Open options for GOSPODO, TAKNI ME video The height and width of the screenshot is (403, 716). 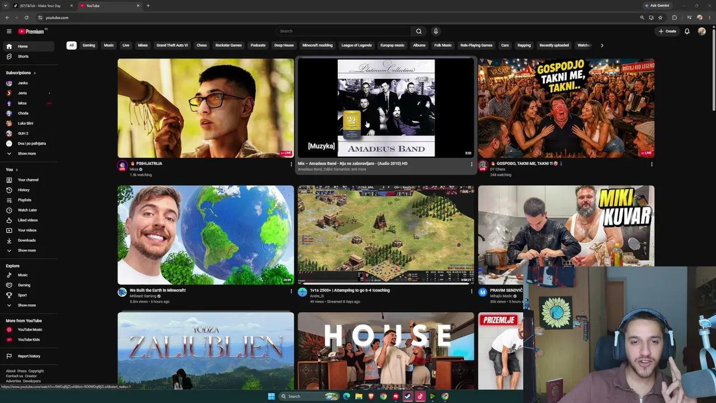651,164
